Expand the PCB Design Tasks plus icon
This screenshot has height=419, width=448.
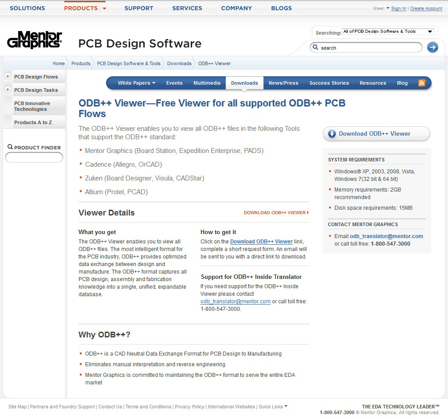tap(8, 90)
